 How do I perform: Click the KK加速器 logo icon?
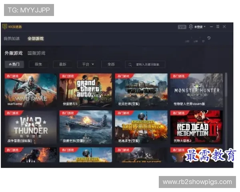[5, 26]
